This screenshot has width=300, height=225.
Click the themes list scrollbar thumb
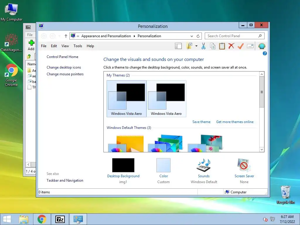coord(262,92)
